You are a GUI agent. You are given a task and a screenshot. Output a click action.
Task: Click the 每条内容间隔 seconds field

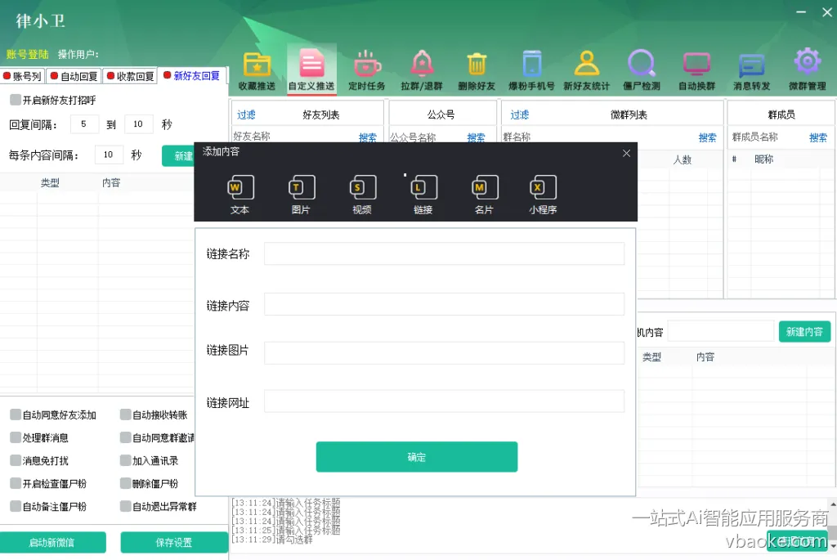[109, 155]
